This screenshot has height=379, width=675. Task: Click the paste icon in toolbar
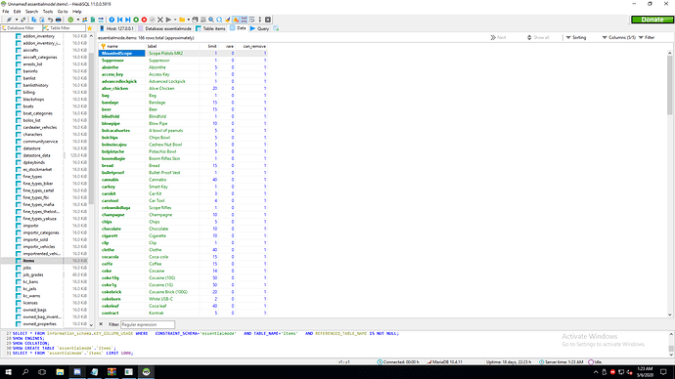click(x=42, y=20)
